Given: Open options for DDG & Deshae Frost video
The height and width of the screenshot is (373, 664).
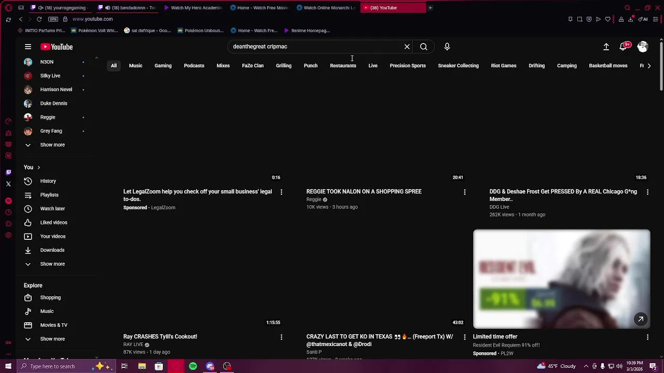Looking at the screenshot, I should point(647,192).
